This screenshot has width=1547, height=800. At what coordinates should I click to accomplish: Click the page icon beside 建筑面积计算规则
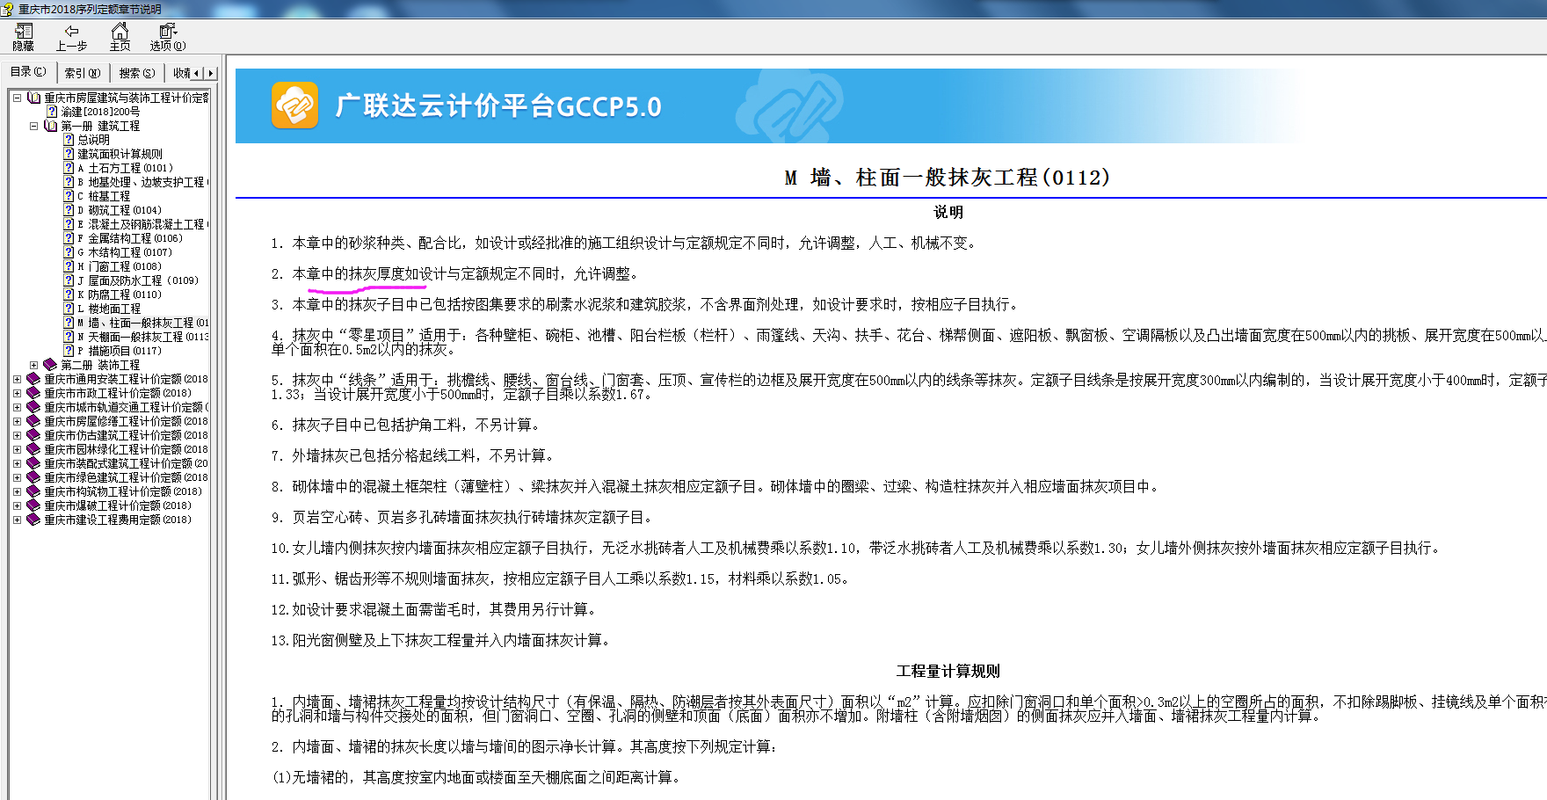click(x=69, y=154)
